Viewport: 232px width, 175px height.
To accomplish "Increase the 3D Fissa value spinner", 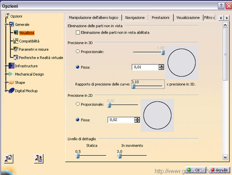I will tap(161, 66).
